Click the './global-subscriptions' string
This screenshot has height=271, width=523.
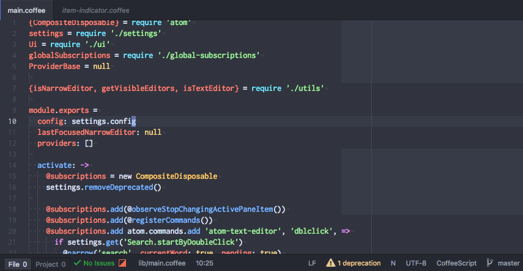coord(209,56)
